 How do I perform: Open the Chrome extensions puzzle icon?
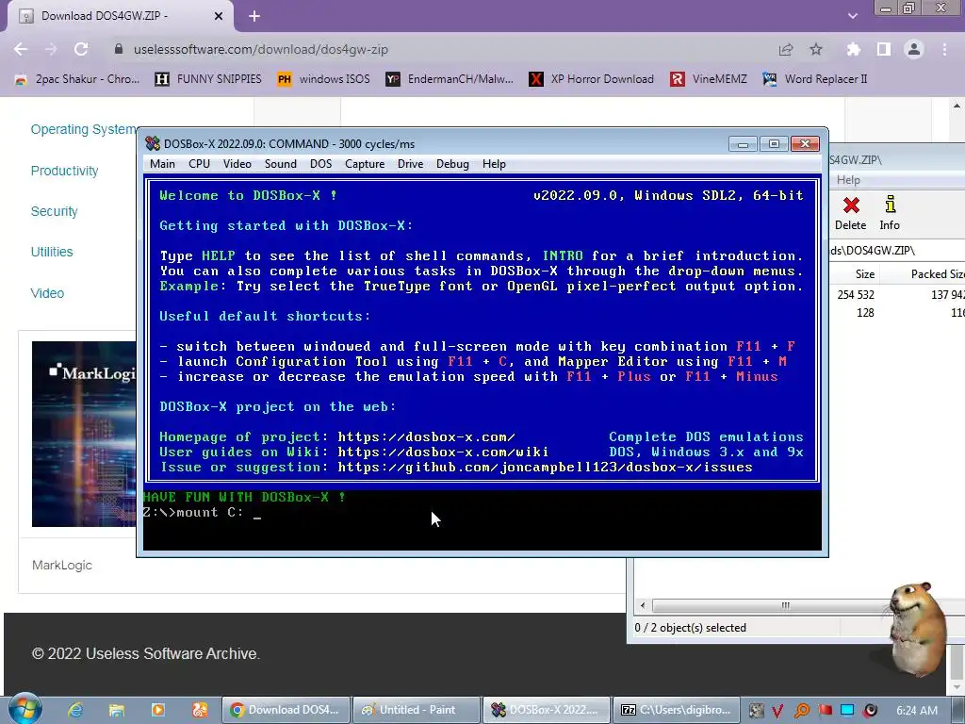click(x=853, y=49)
